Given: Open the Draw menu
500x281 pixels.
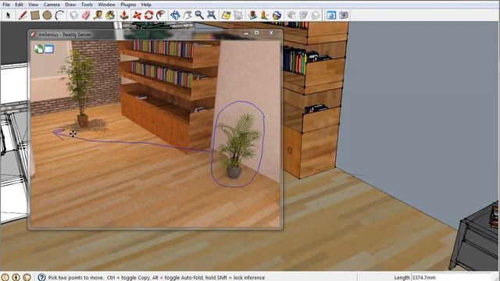Looking at the screenshot, I should click(70, 5).
